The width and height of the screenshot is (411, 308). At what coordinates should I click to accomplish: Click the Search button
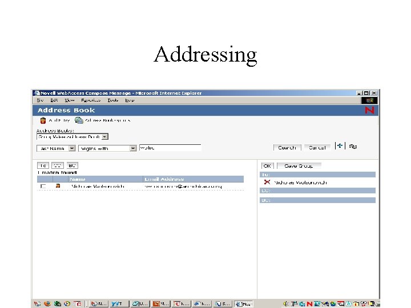(287, 148)
